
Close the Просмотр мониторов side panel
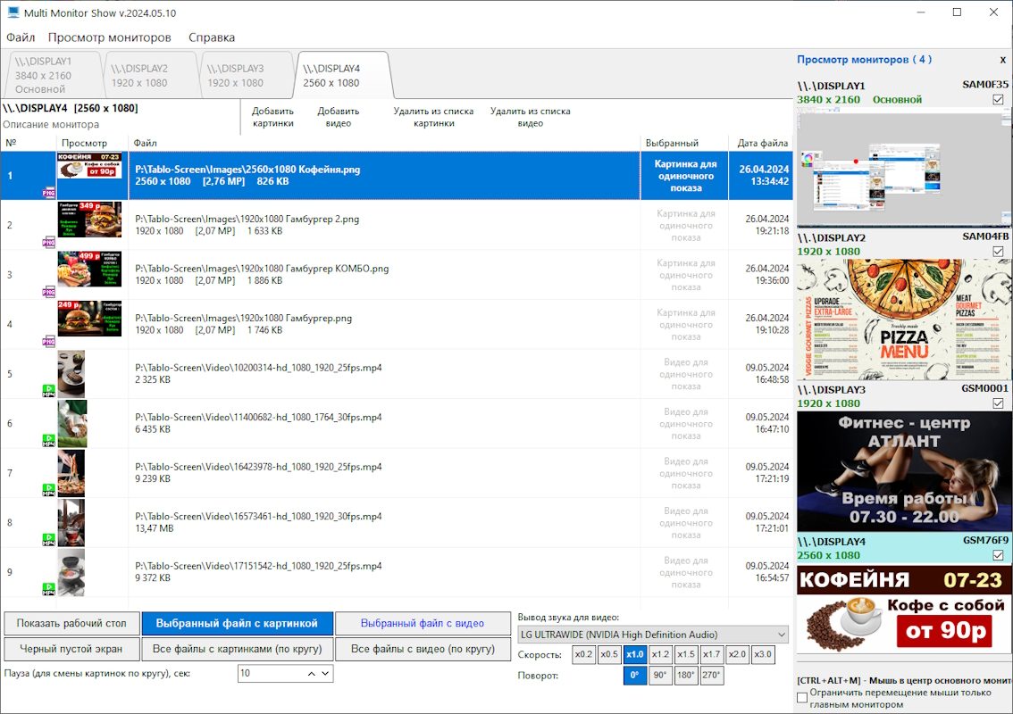[1002, 60]
